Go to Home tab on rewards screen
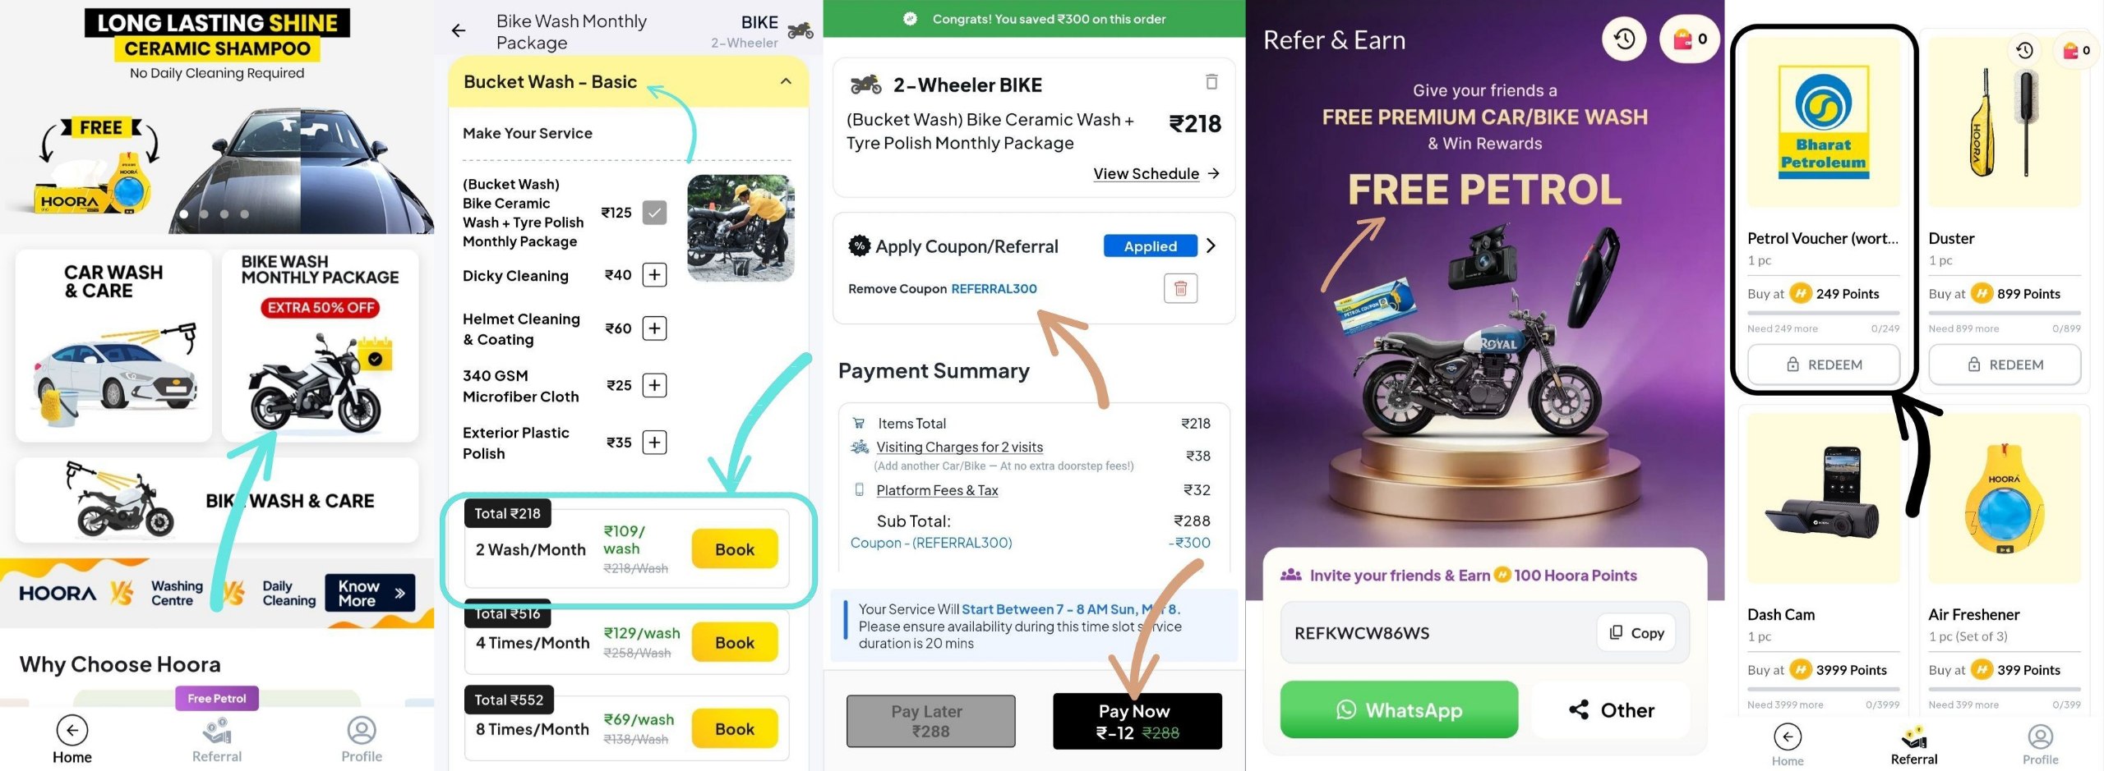 [x=1788, y=745]
